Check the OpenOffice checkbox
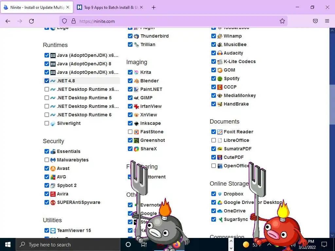 point(213,166)
